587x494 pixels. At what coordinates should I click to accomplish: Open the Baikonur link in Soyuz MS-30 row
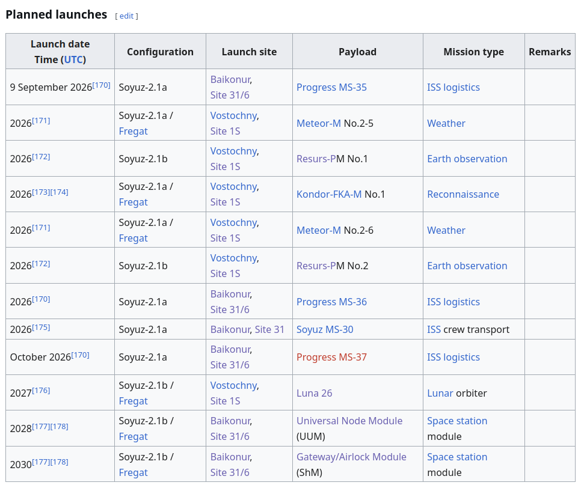pyautogui.click(x=230, y=329)
